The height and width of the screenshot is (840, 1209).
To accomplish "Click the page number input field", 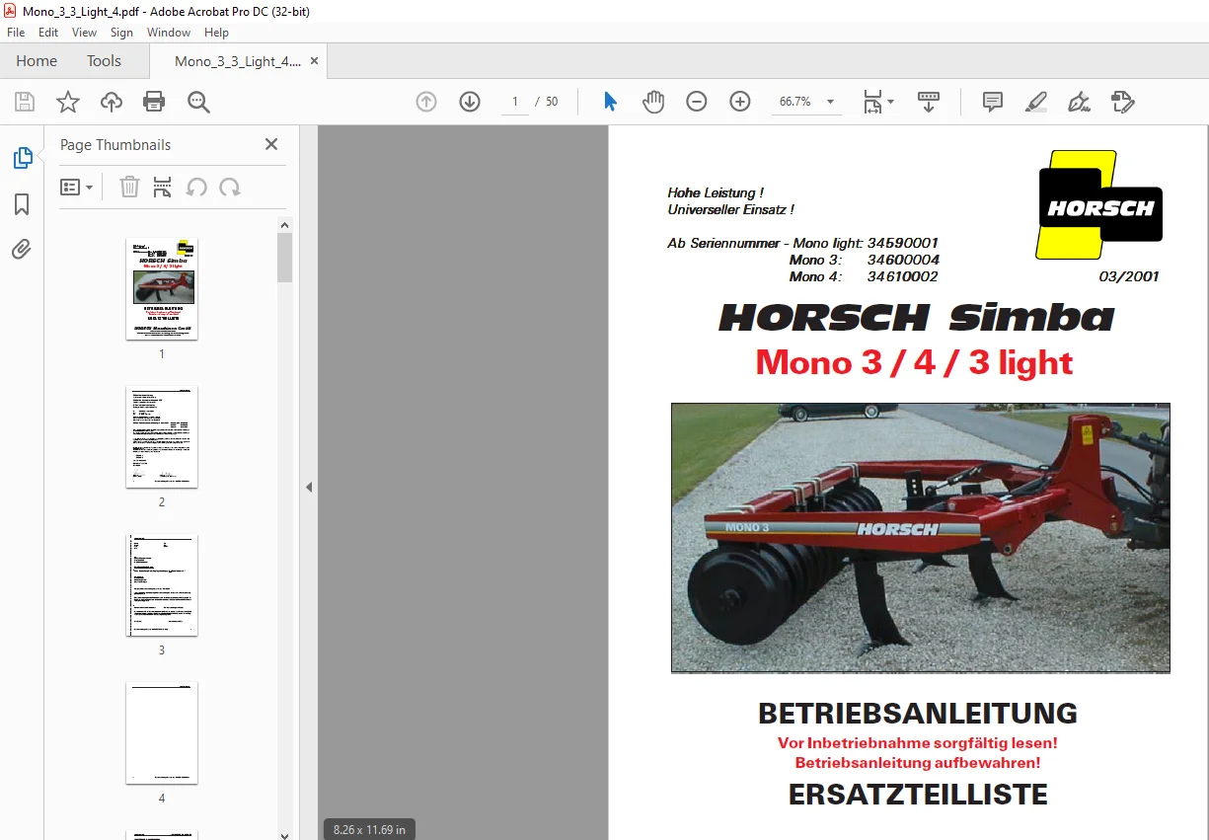I will (x=515, y=102).
